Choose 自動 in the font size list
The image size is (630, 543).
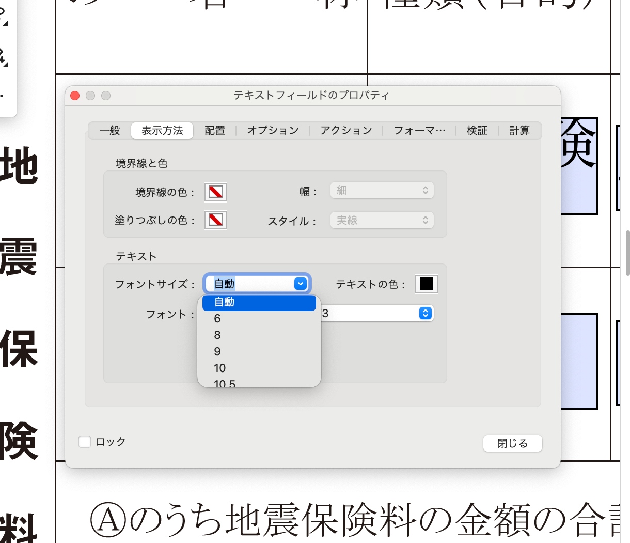tap(259, 302)
